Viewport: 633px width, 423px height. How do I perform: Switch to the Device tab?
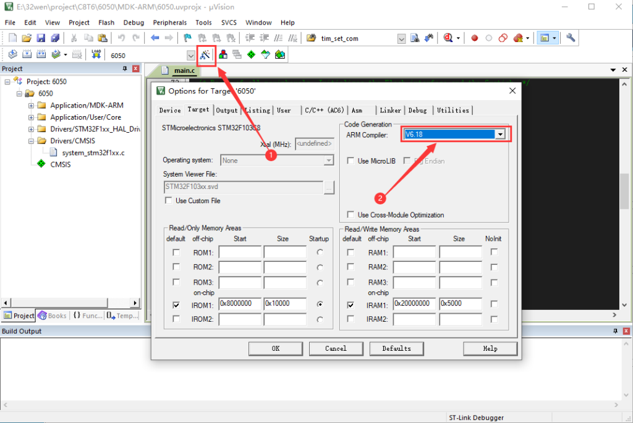[x=170, y=110]
